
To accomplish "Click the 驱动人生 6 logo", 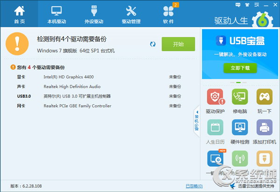I will coord(244,20).
